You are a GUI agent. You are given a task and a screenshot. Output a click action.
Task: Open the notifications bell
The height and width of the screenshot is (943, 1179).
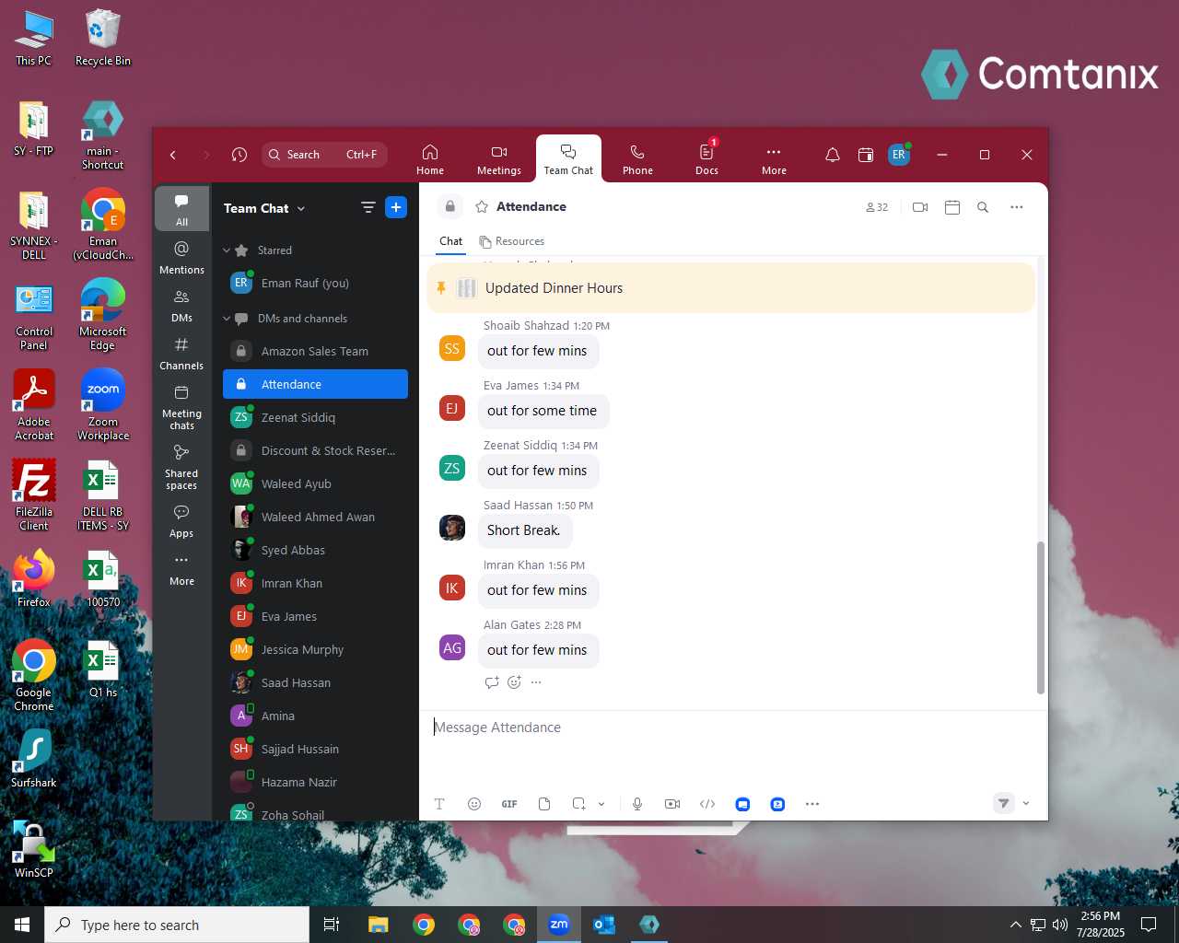coord(832,155)
